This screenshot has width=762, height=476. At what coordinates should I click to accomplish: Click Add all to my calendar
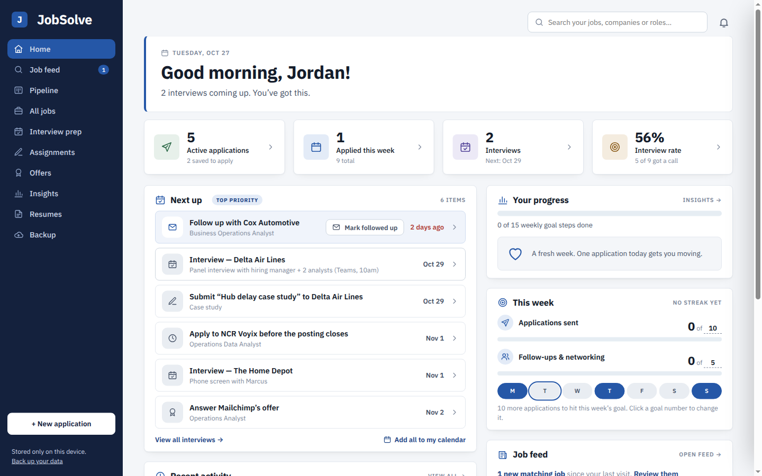click(424, 440)
